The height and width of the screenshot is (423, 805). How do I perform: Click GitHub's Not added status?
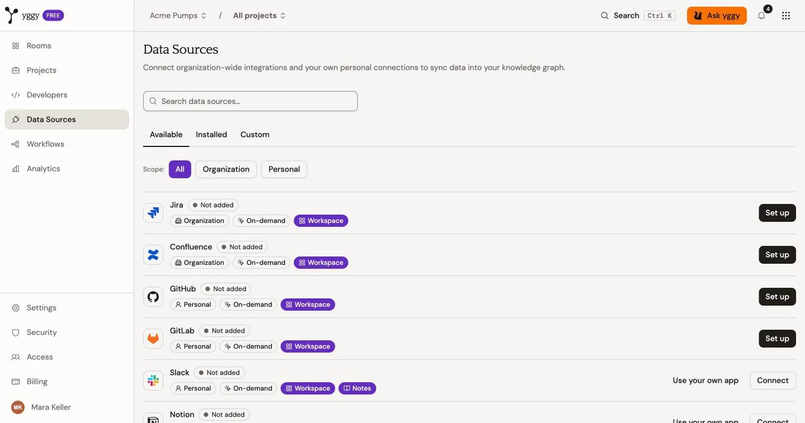point(226,289)
